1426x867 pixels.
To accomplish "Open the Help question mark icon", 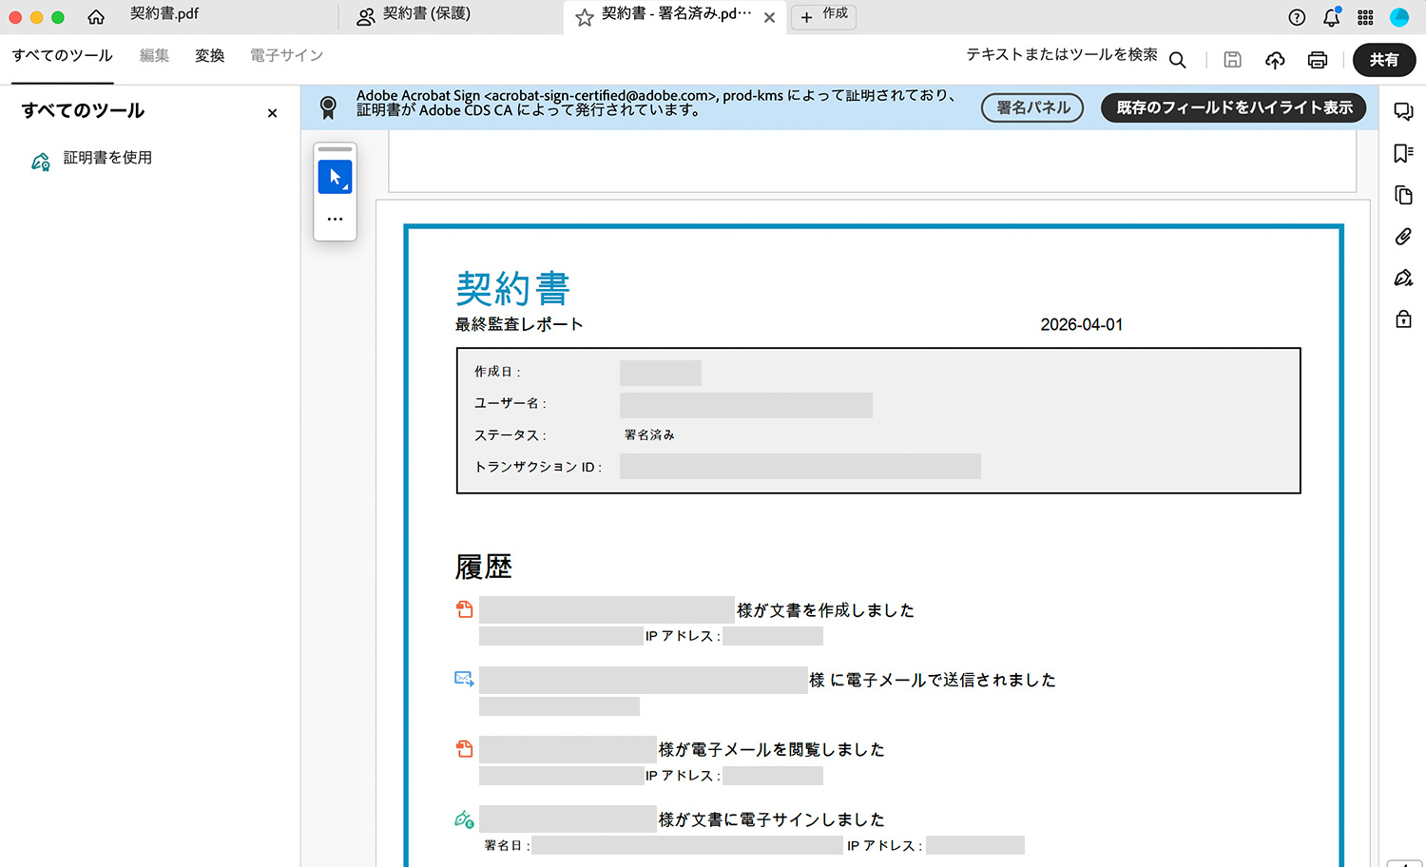I will coord(1297,17).
